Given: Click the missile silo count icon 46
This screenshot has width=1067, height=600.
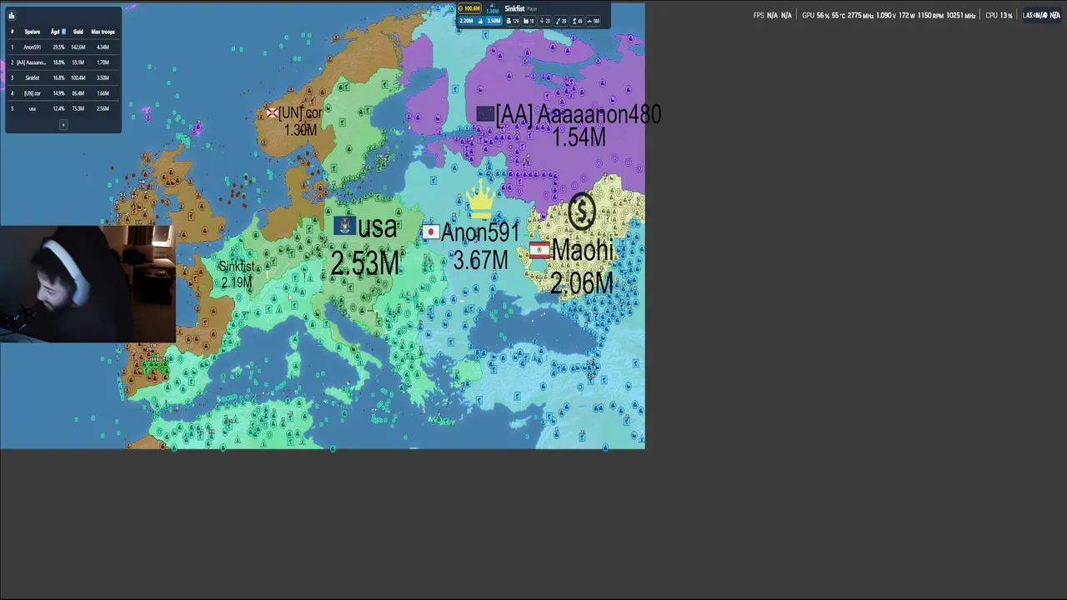Looking at the screenshot, I should click(x=576, y=21).
